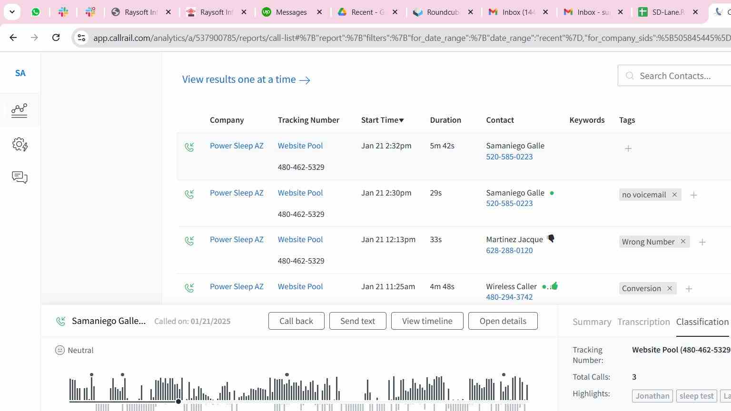731x411 pixels.
Task: Click the browser address bar URL
Action: click(x=412, y=38)
